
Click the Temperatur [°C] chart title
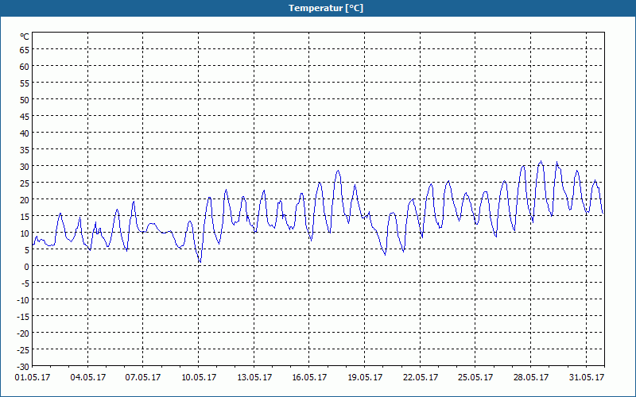[x=326, y=8]
